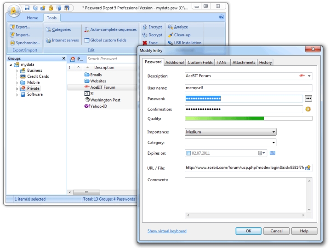330x248 pixels.
Task: Toggle the Expires on checkbox
Action: point(188,153)
